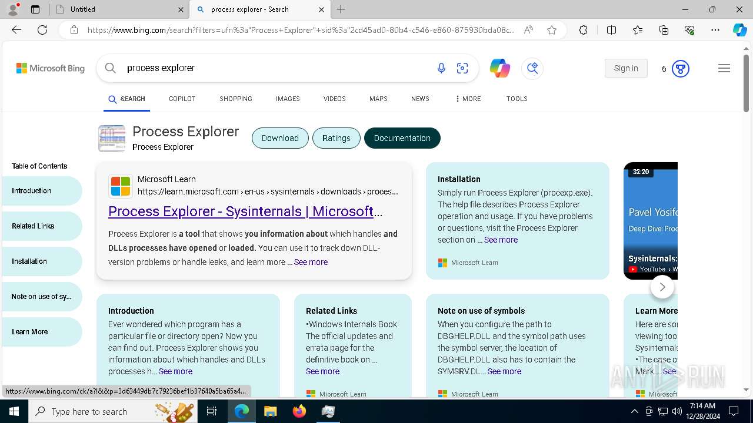Jump to Note on use of symbols contents entry
This screenshot has width=753, height=423.
point(41,297)
